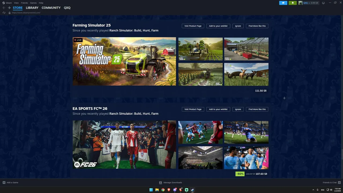Click the download icon beside Manage Downloads

(x=161, y=183)
